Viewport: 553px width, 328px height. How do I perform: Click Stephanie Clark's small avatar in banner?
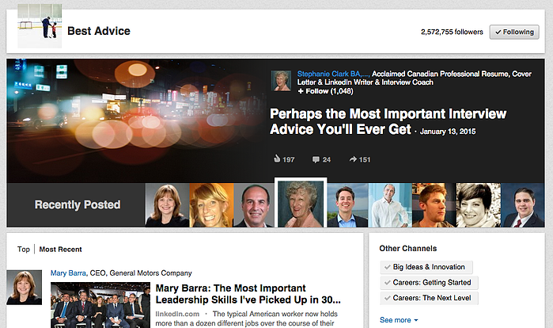pyautogui.click(x=281, y=81)
